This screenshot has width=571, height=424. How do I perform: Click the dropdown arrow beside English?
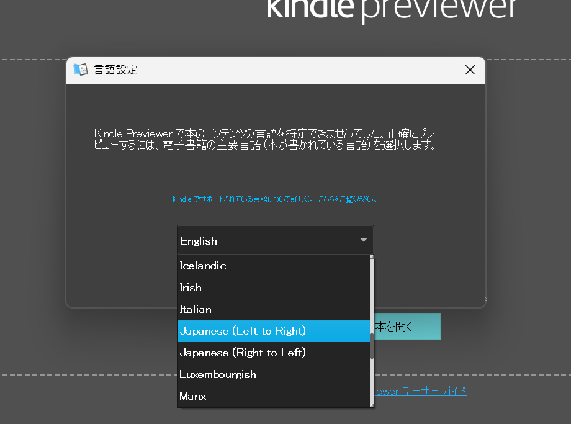pos(364,240)
